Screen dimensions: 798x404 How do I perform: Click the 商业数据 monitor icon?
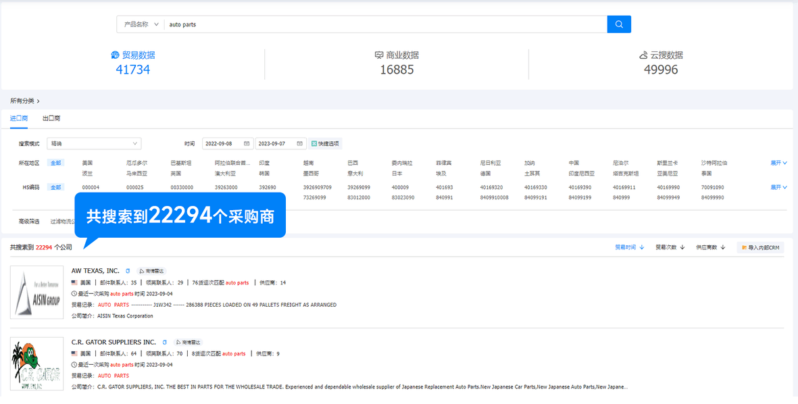pyautogui.click(x=380, y=55)
